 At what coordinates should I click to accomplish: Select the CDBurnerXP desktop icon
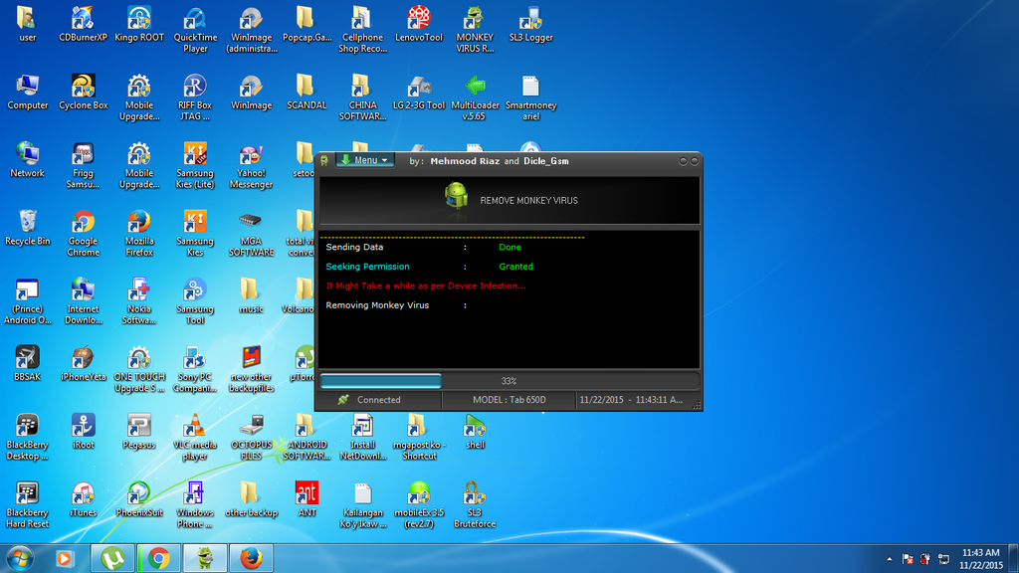84,25
